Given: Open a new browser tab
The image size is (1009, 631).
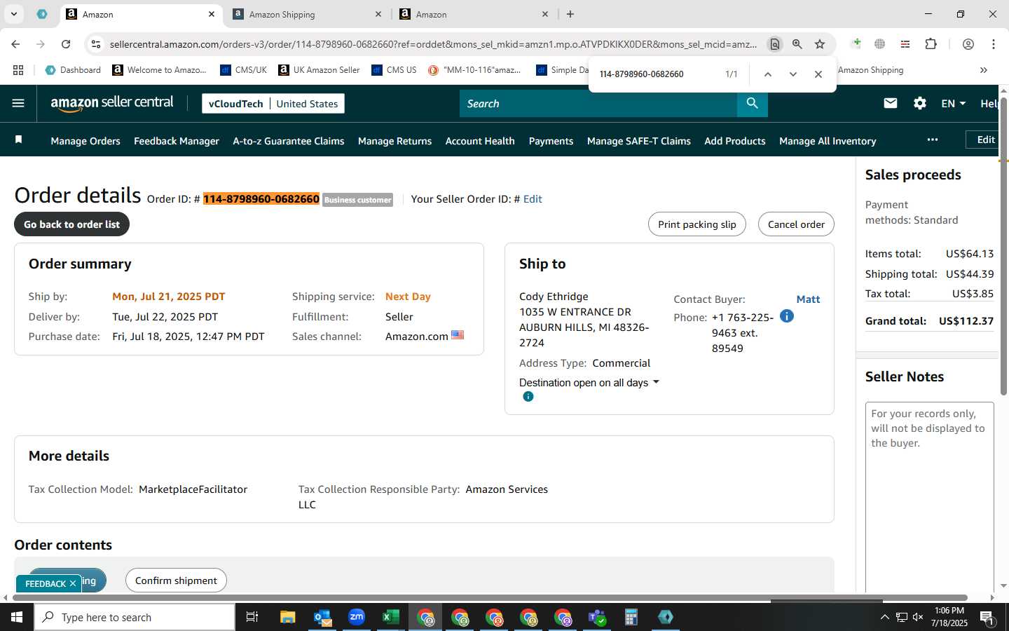Looking at the screenshot, I should [x=570, y=14].
